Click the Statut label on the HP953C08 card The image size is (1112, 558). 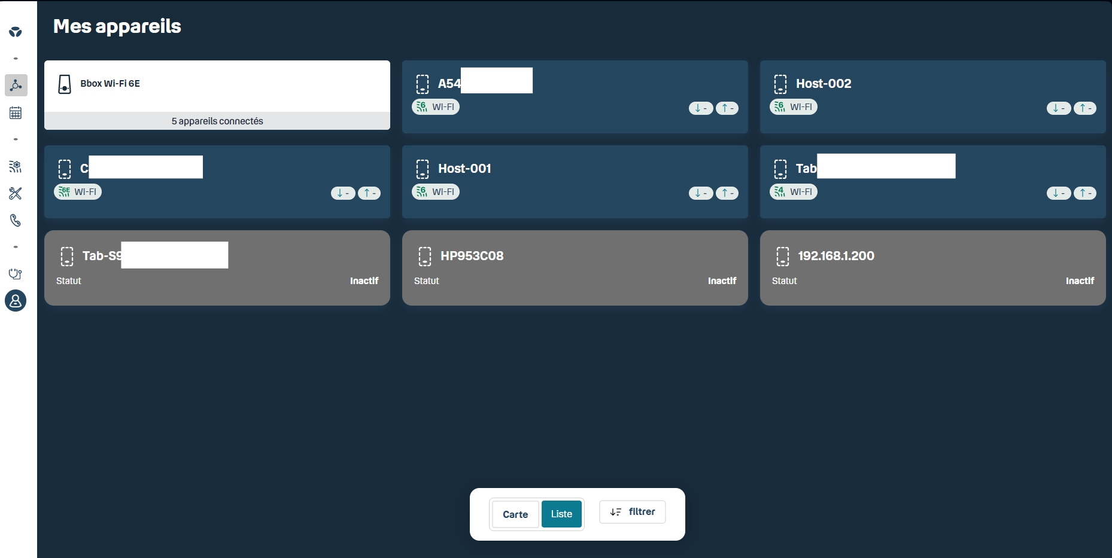[x=427, y=281]
